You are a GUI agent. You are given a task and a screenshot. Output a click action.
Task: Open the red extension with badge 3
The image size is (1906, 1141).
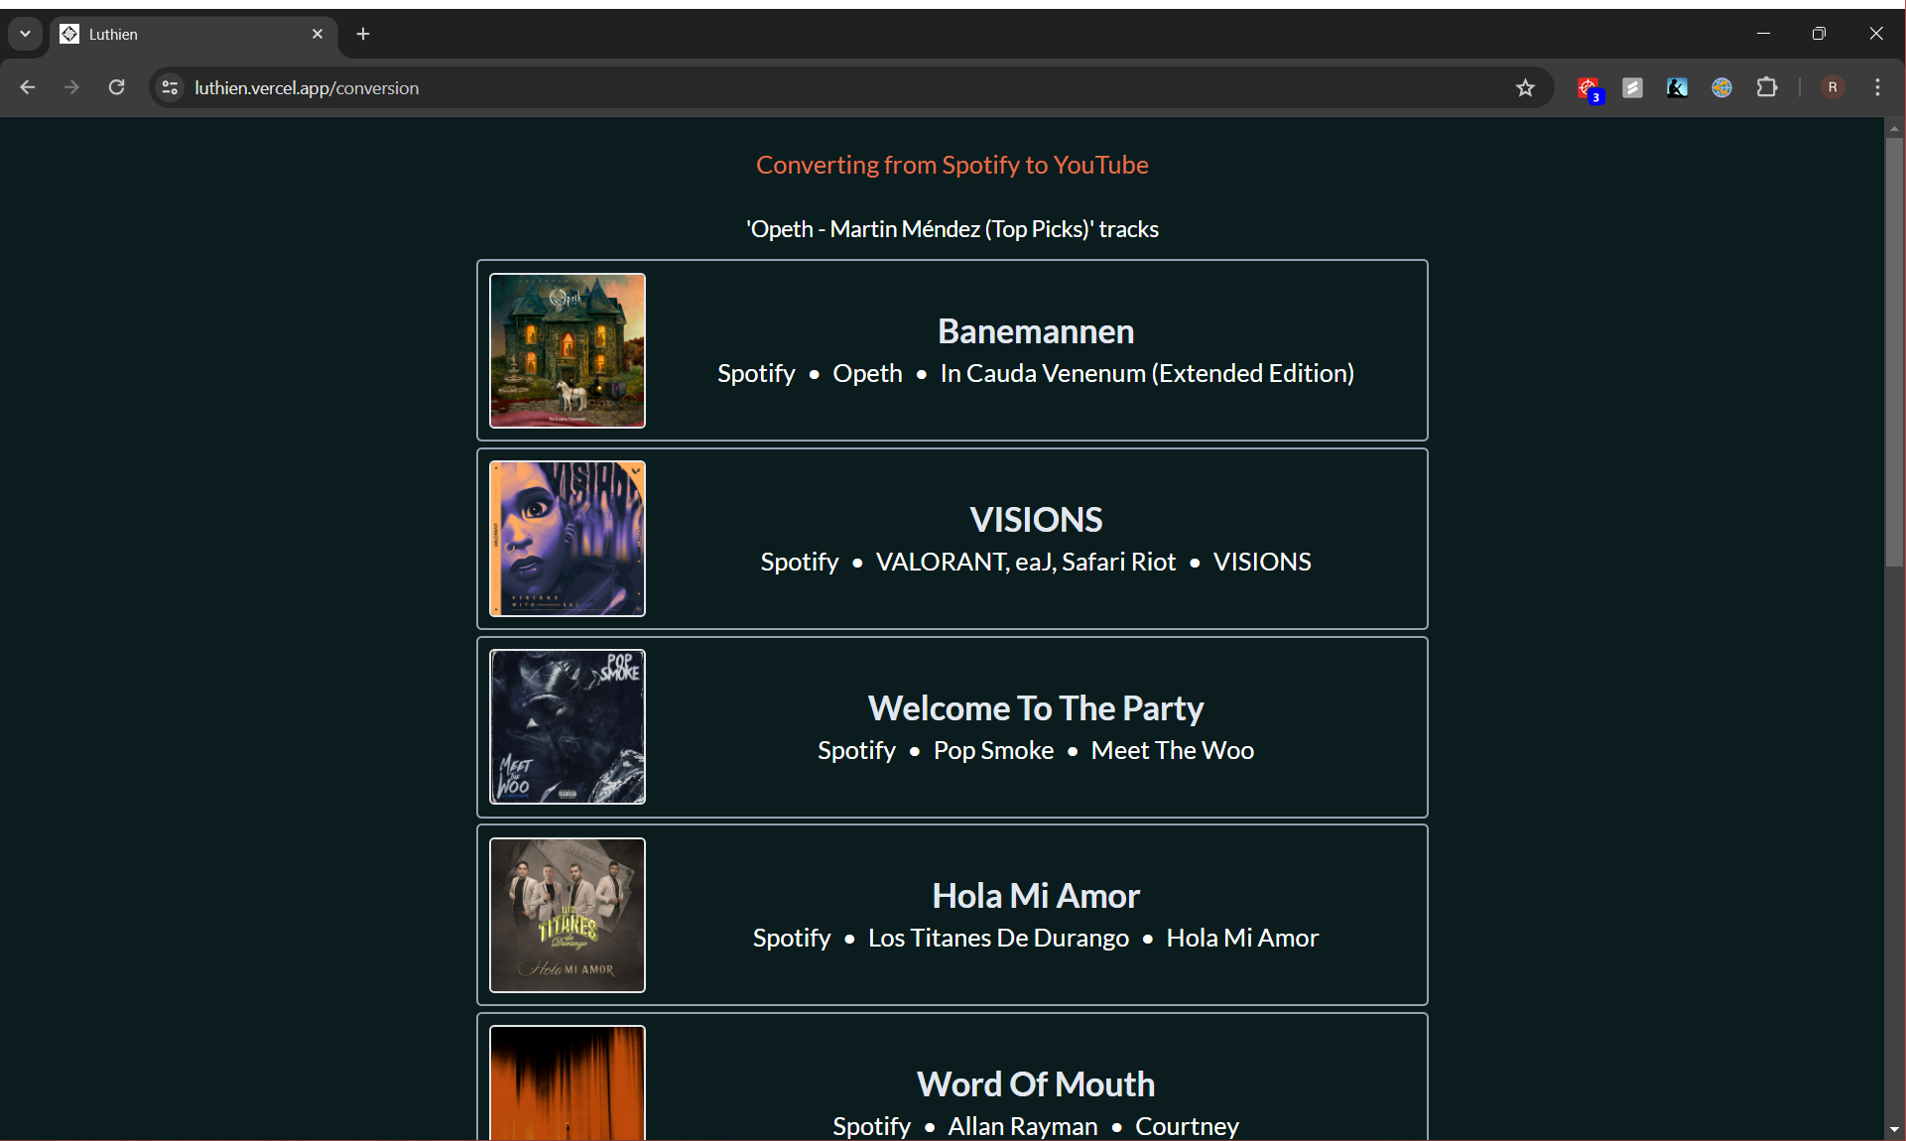(1588, 88)
